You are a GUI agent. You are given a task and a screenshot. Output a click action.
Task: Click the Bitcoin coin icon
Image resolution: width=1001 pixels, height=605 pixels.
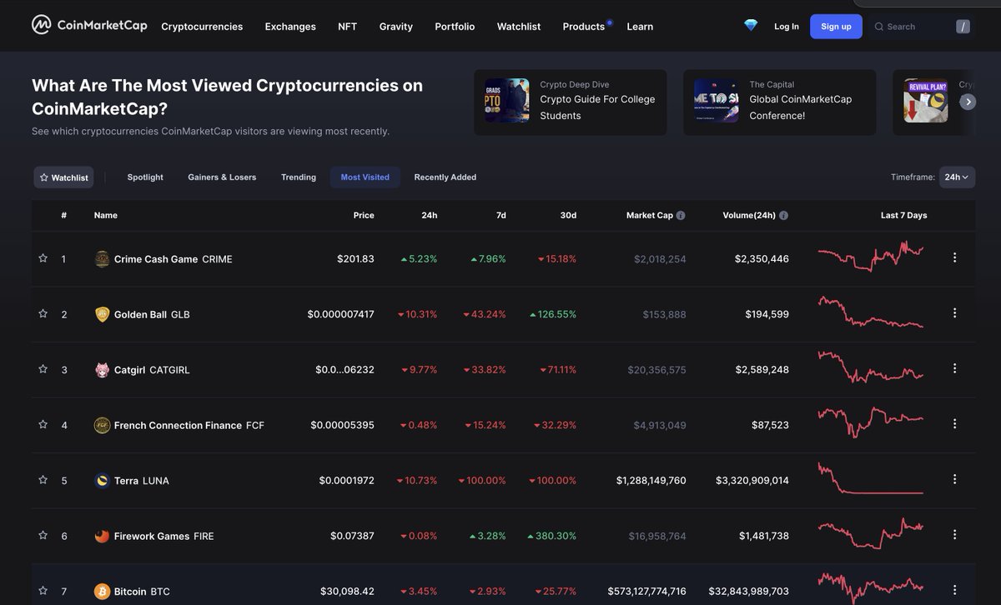(x=102, y=592)
